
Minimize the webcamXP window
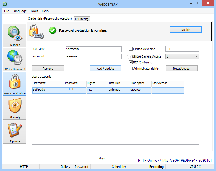pos(191,3)
